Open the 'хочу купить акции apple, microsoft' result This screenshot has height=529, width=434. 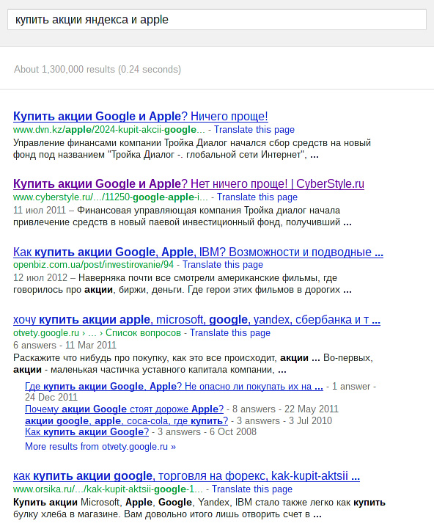196,319
